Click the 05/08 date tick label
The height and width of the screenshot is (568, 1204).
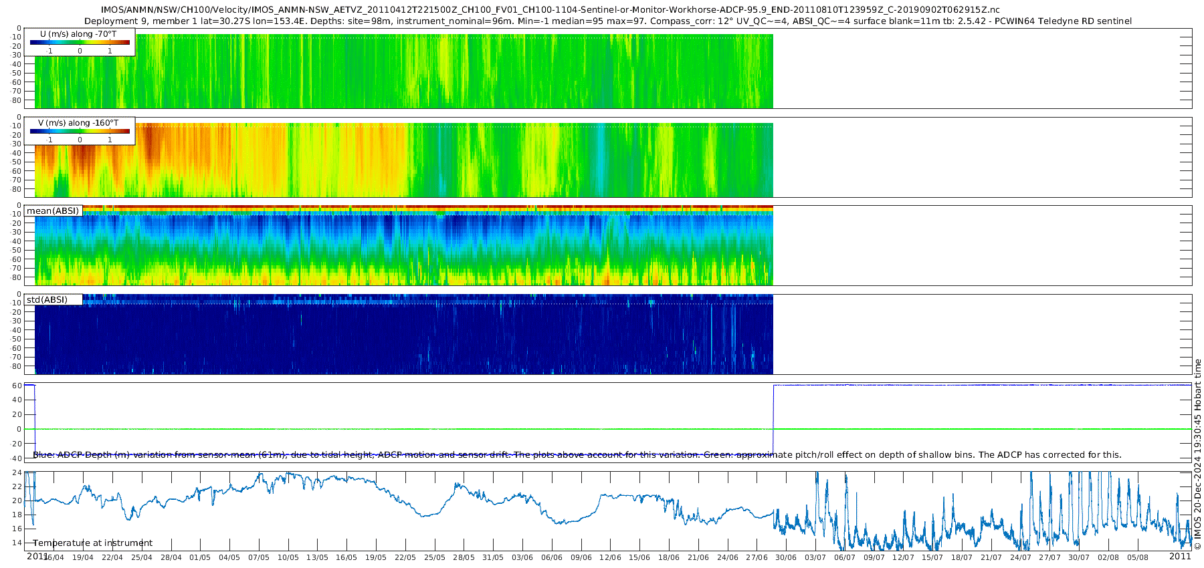1138,558
